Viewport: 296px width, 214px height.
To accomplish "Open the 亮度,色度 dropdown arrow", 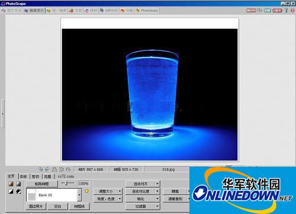I will click(x=120, y=199).
